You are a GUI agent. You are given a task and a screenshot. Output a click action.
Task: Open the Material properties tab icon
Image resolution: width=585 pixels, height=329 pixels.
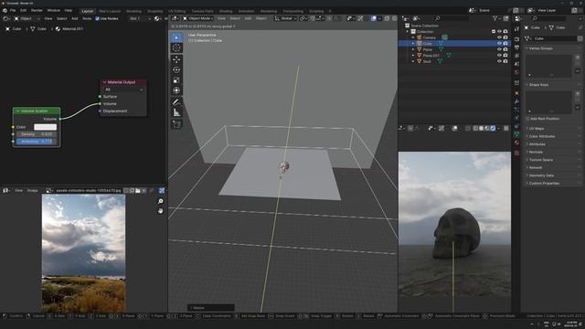tap(516, 143)
